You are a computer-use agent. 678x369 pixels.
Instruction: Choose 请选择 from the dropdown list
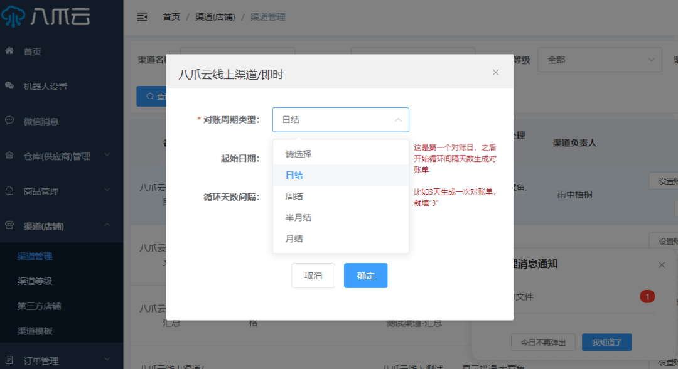click(341, 154)
